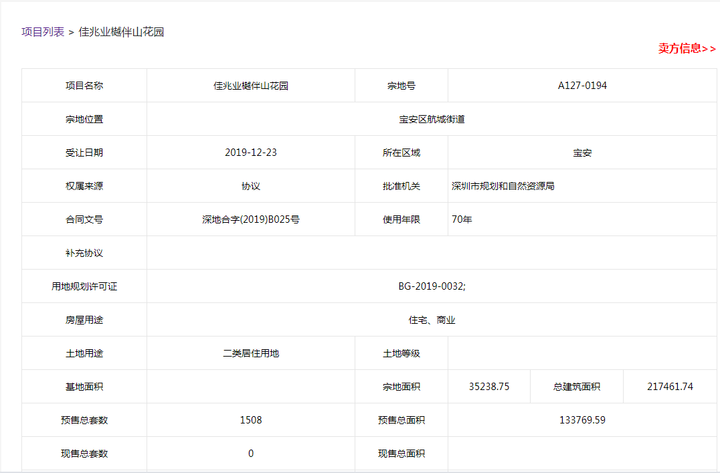
Task: Click the 合同文号 value 深地合字(2019)B025号
Action: tap(250, 219)
